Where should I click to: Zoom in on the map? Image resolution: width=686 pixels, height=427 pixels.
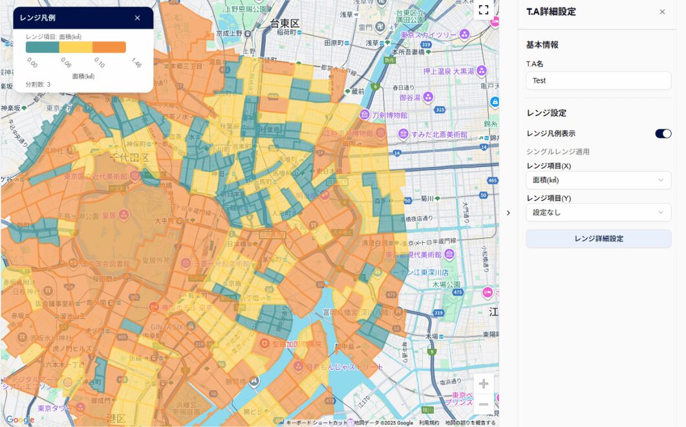click(483, 384)
